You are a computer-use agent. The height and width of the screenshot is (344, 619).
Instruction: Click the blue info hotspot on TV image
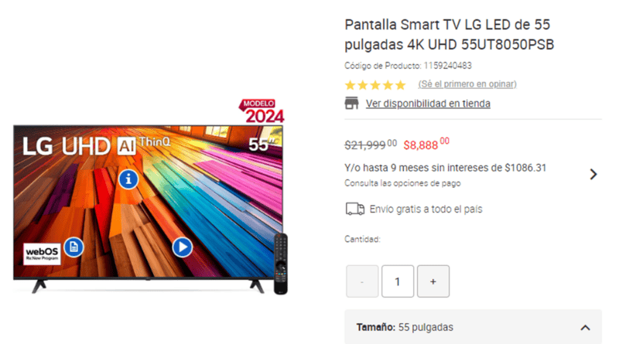pyautogui.click(x=128, y=179)
